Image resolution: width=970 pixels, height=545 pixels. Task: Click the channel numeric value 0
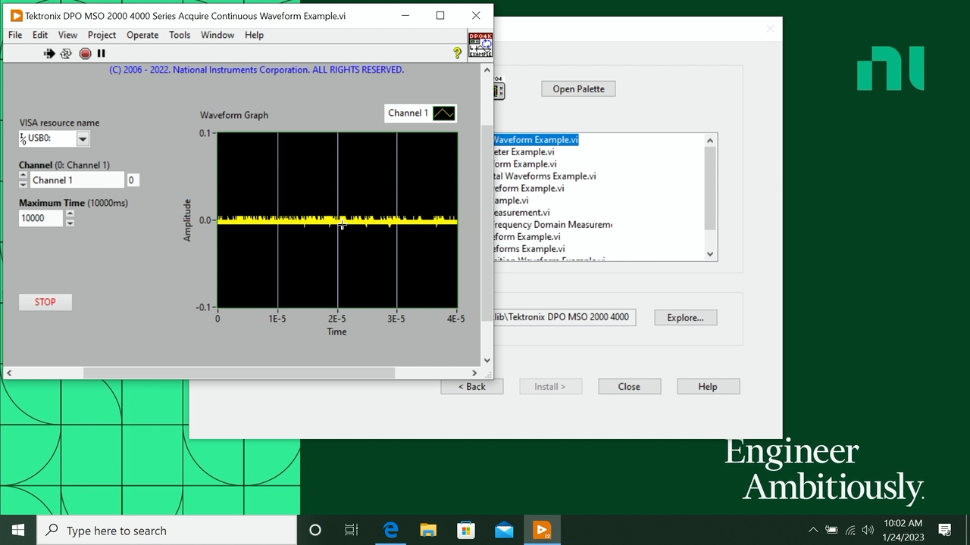point(131,180)
